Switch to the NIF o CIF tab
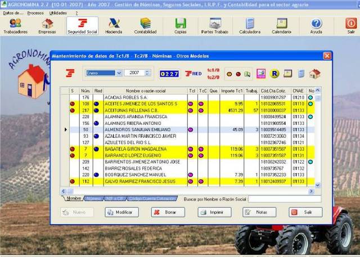Screen dimensions: 360x257 (115, 199)
